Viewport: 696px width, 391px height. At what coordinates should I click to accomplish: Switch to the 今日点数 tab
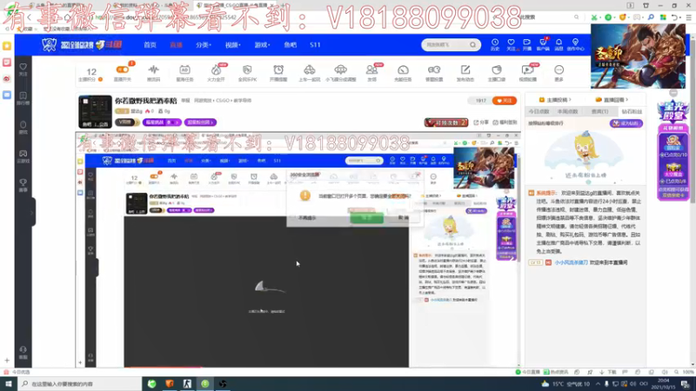tap(539, 111)
